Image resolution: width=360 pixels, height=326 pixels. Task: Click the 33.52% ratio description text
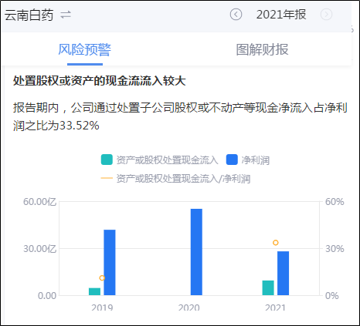pyautogui.click(x=180, y=116)
